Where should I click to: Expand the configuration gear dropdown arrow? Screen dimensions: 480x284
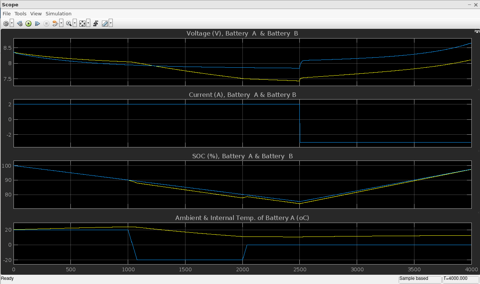pos(12,24)
